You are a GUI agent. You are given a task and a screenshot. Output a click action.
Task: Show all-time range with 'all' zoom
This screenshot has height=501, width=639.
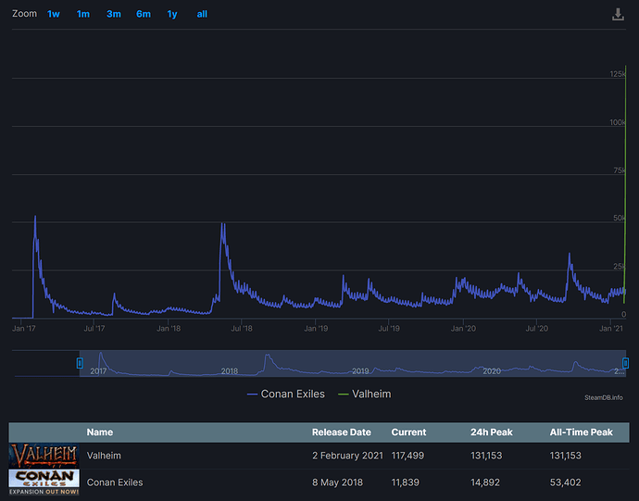click(202, 14)
